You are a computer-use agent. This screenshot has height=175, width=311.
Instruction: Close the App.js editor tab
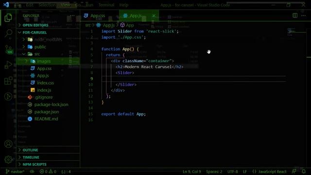click(x=154, y=16)
